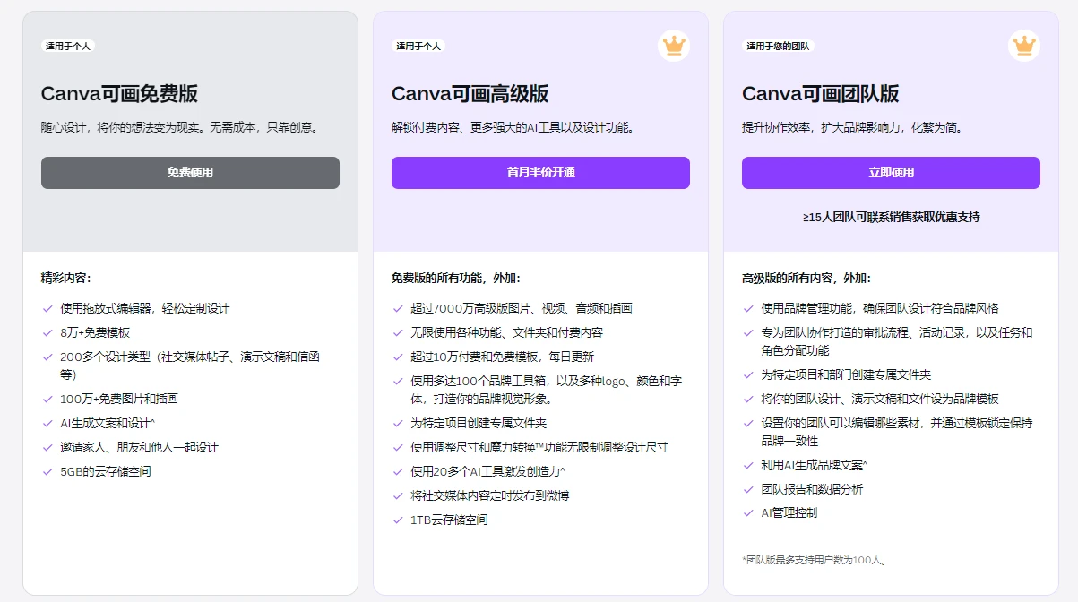Click the checkmark beside 使用多达100个品牌工具箱
The image size is (1078, 602).
click(398, 381)
